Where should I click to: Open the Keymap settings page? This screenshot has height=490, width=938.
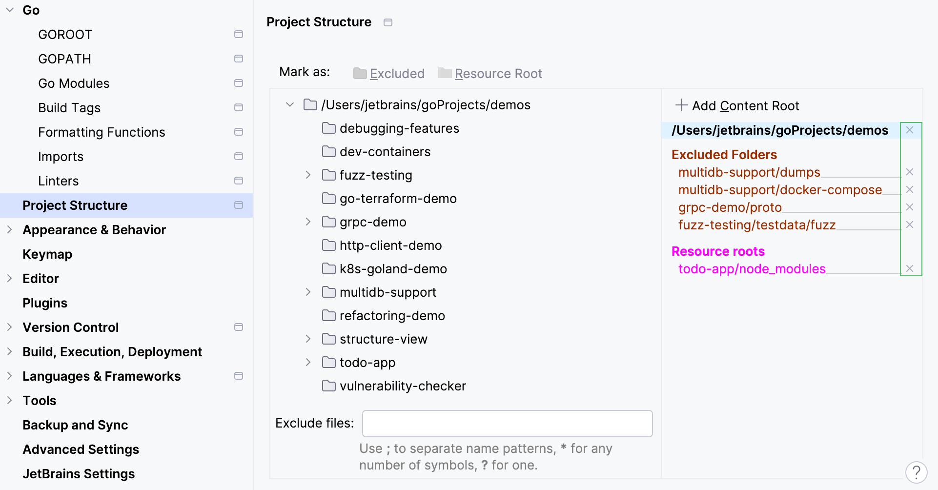tap(47, 254)
